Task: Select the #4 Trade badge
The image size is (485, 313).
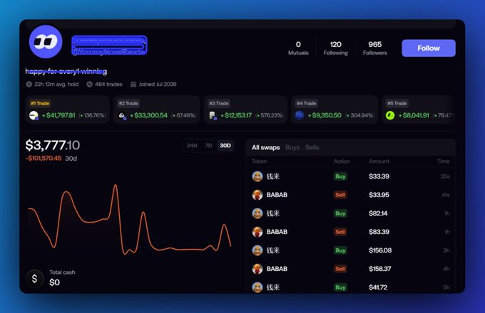Action: (306, 103)
